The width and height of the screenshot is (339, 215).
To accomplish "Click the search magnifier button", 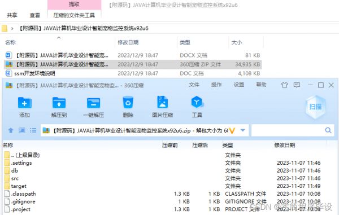I will pos(328,130).
